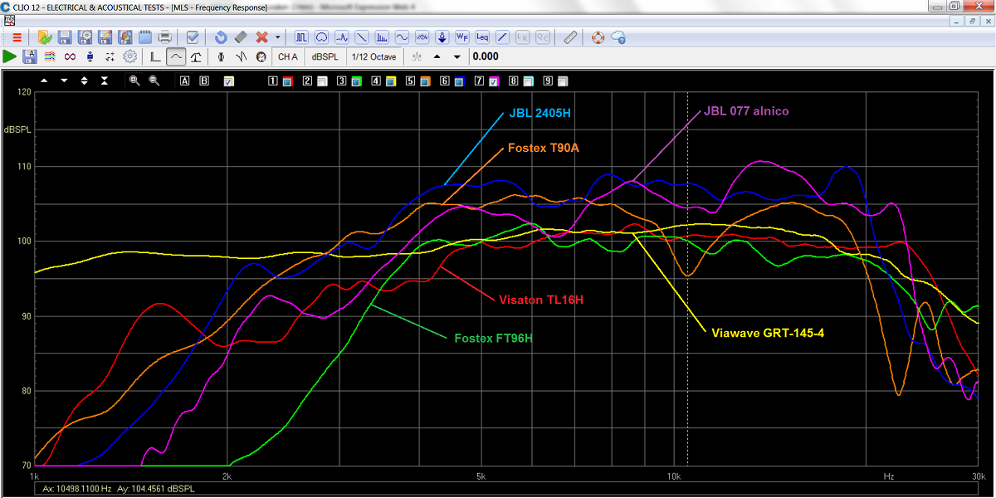Toggle overlay curve 6 blue checkbox
The height and width of the screenshot is (498, 996).
[x=459, y=81]
